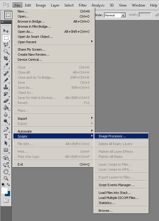The width and height of the screenshot is (159, 221).
Task: Expand the Scripts submenu
Action: [x=54, y=136]
